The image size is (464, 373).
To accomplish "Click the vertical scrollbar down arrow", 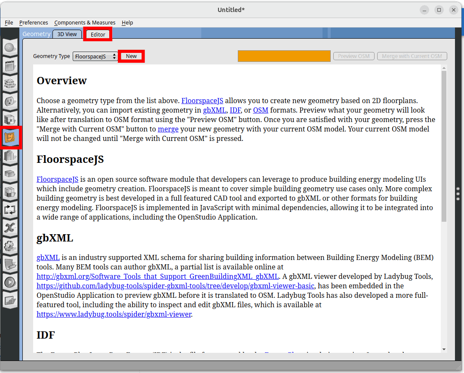I will [x=444, y=349].
